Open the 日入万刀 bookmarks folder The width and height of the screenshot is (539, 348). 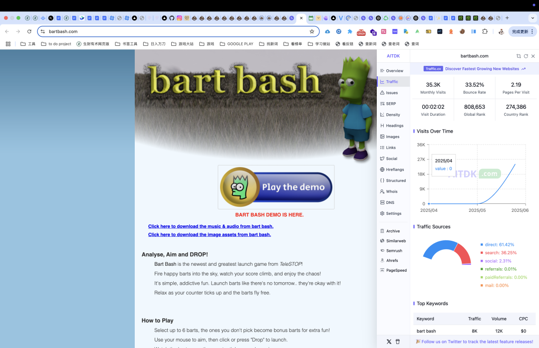(x=154, y=44)
